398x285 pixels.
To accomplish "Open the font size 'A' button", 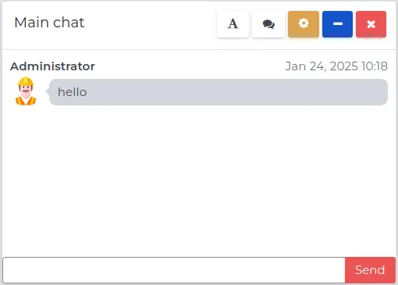I will pyautogui.click(x=233, y=24).
